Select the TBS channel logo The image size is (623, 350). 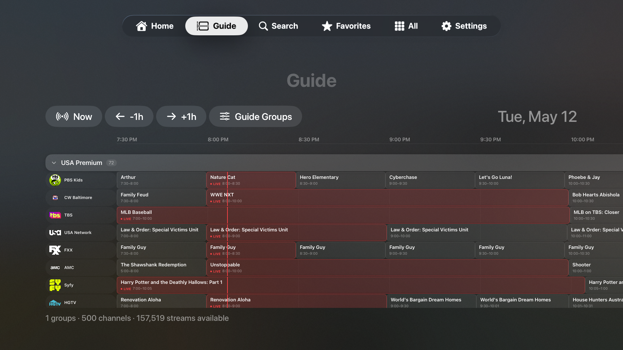coord(55,215)
